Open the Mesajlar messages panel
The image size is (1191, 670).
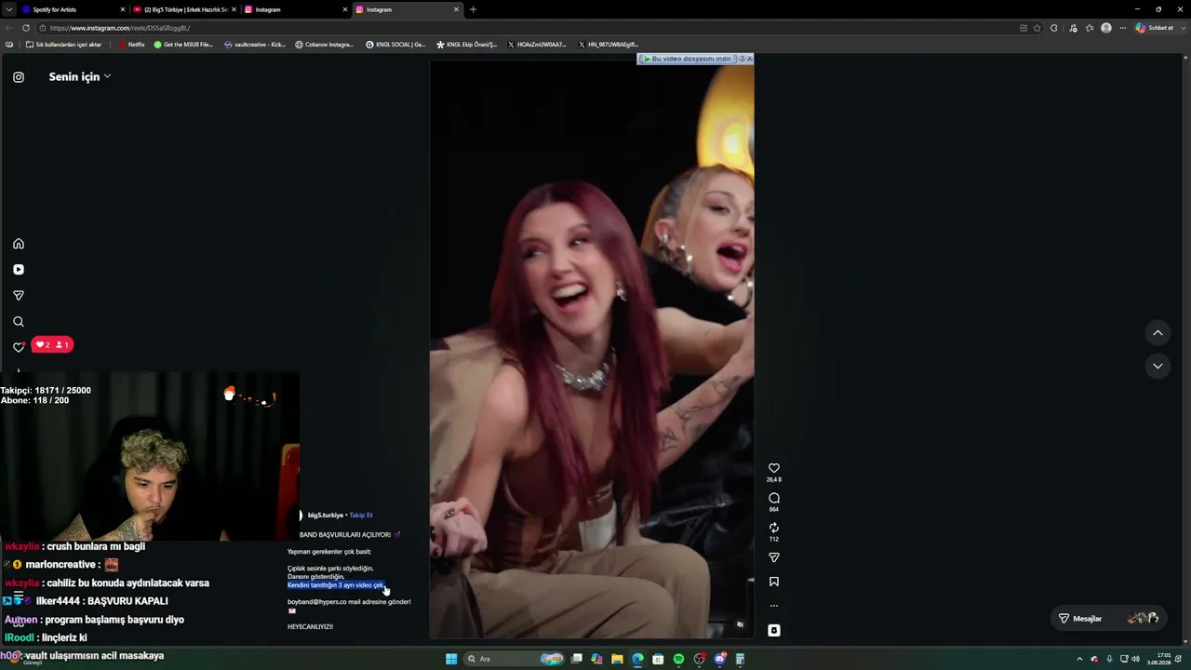(1109, 618)
